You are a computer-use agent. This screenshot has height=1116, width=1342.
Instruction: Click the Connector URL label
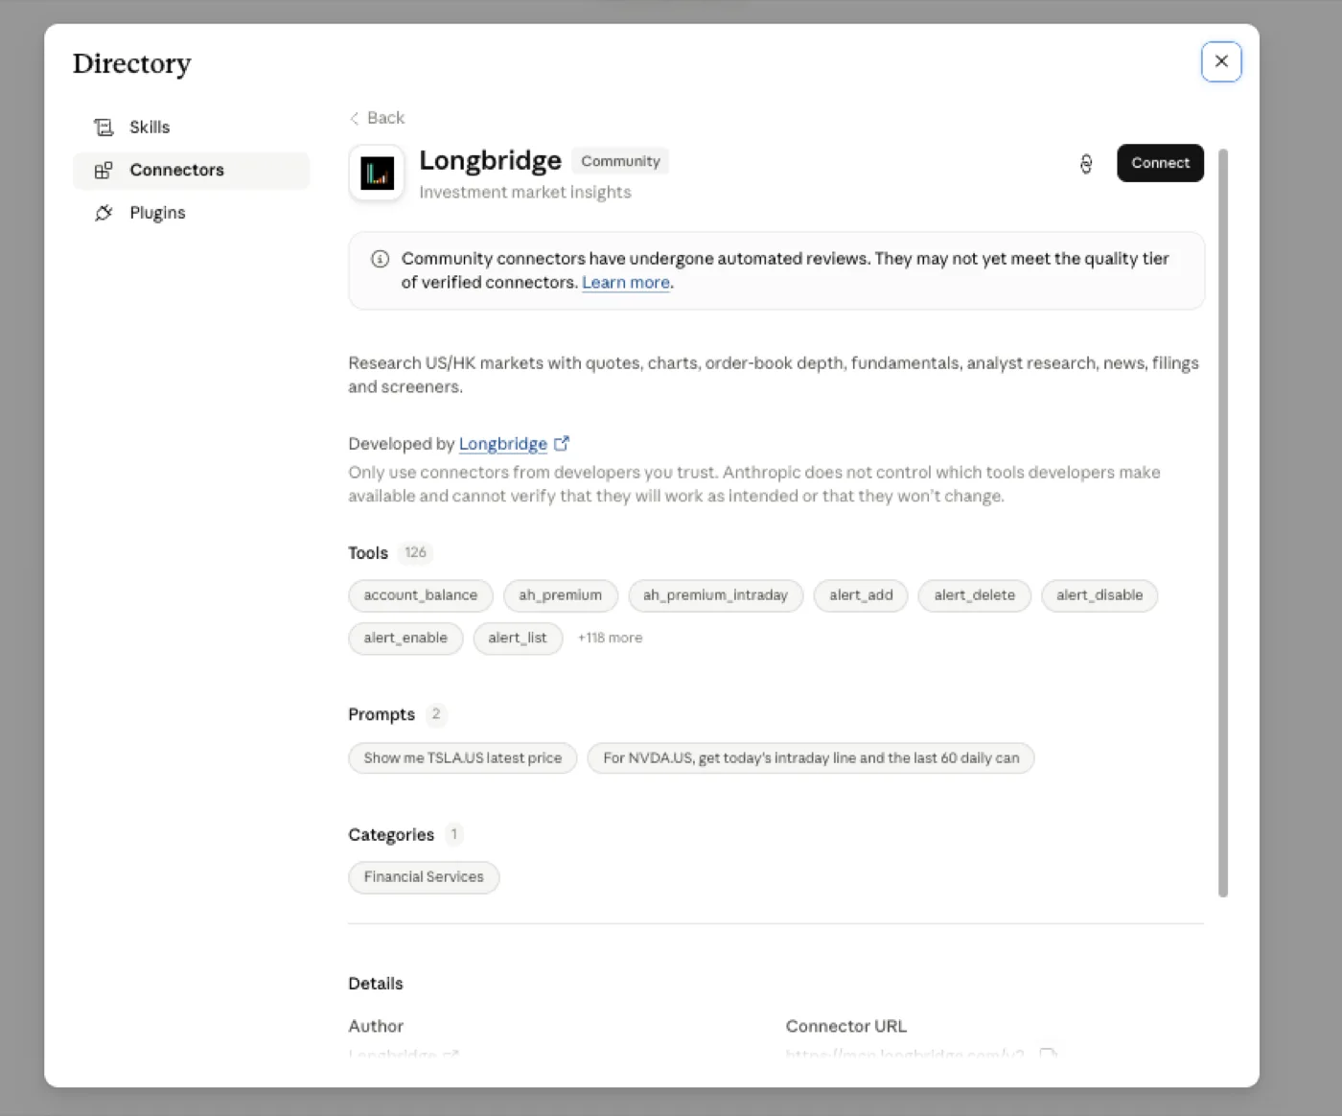point(846,1026)
